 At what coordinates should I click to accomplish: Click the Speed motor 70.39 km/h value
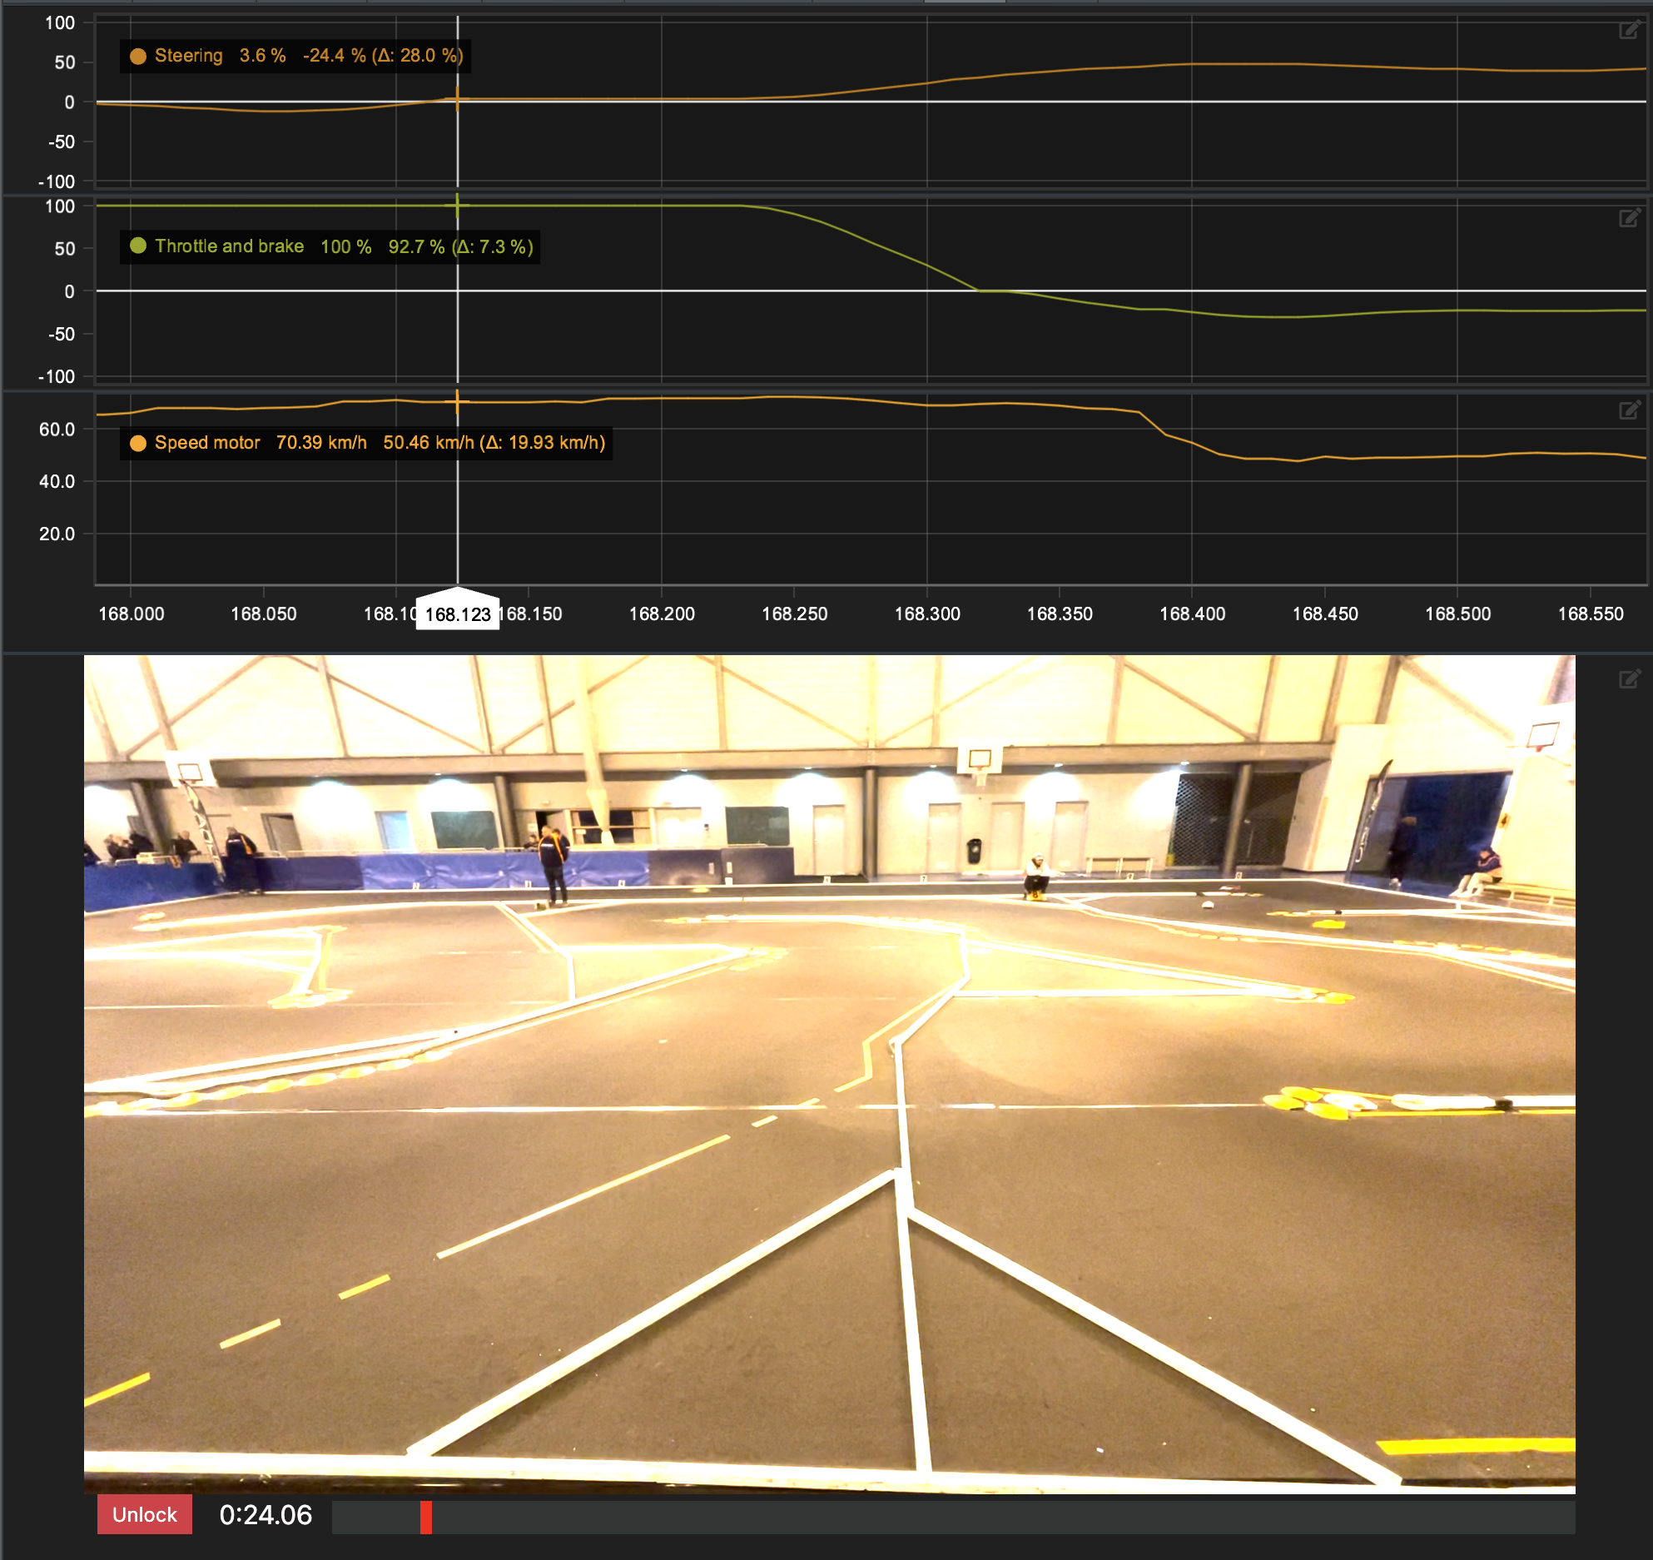321,443
